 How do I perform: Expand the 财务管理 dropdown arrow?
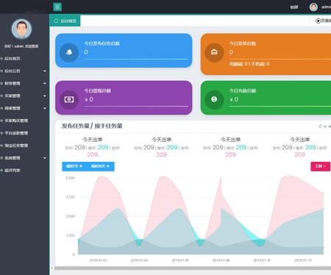[x=45, y=84]
